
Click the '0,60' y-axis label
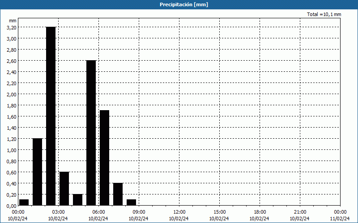pos(12,172)
